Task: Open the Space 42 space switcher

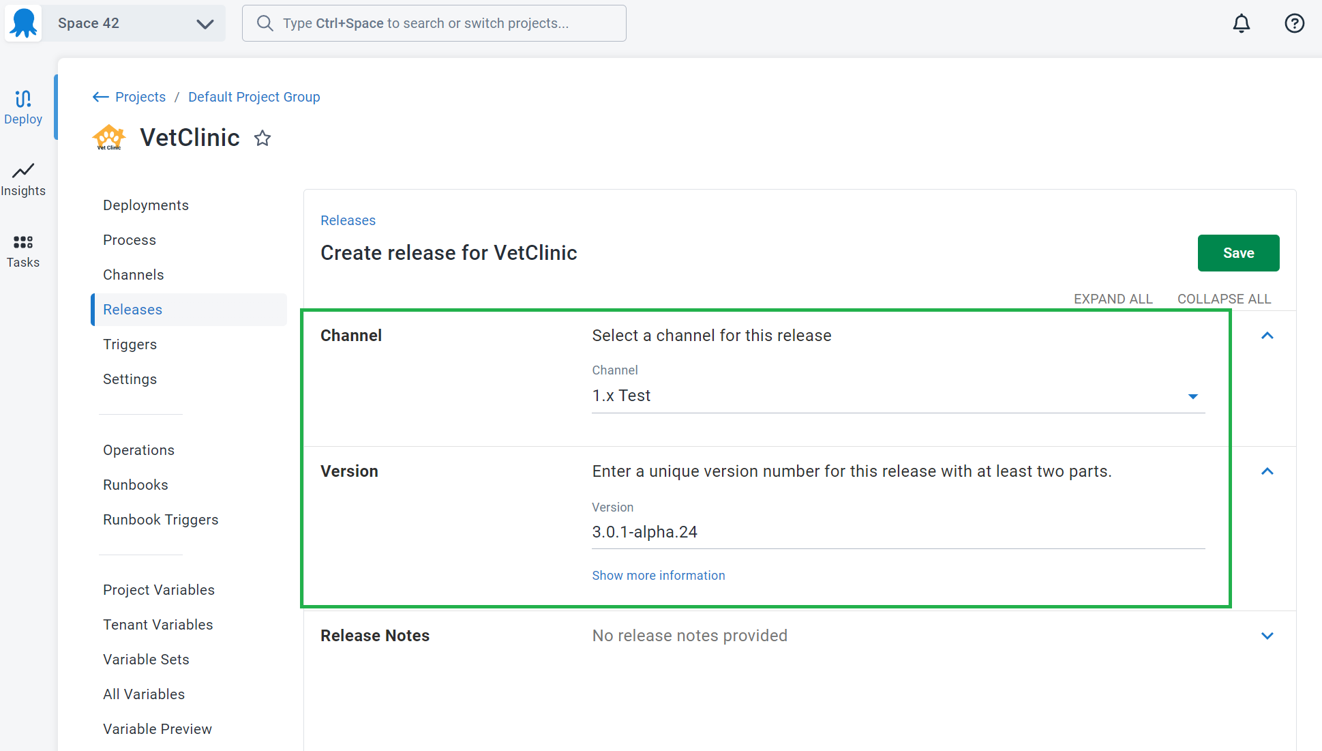Action: (134, 23)
